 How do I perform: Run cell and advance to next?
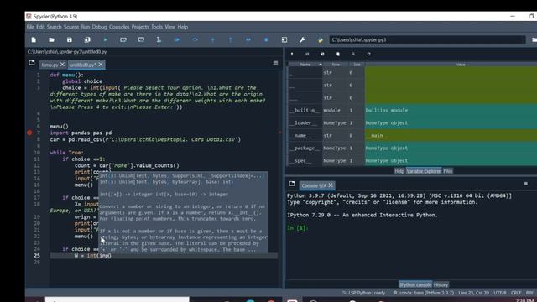141,39
